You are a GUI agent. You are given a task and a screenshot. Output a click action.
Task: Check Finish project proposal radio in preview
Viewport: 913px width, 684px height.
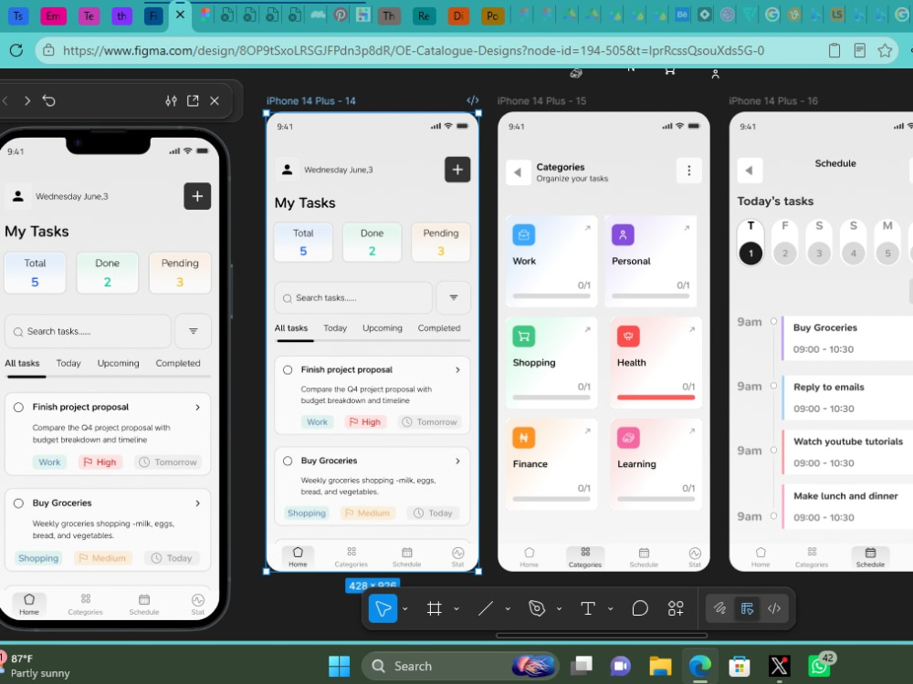pyautogui.click(x=18, y=407)
